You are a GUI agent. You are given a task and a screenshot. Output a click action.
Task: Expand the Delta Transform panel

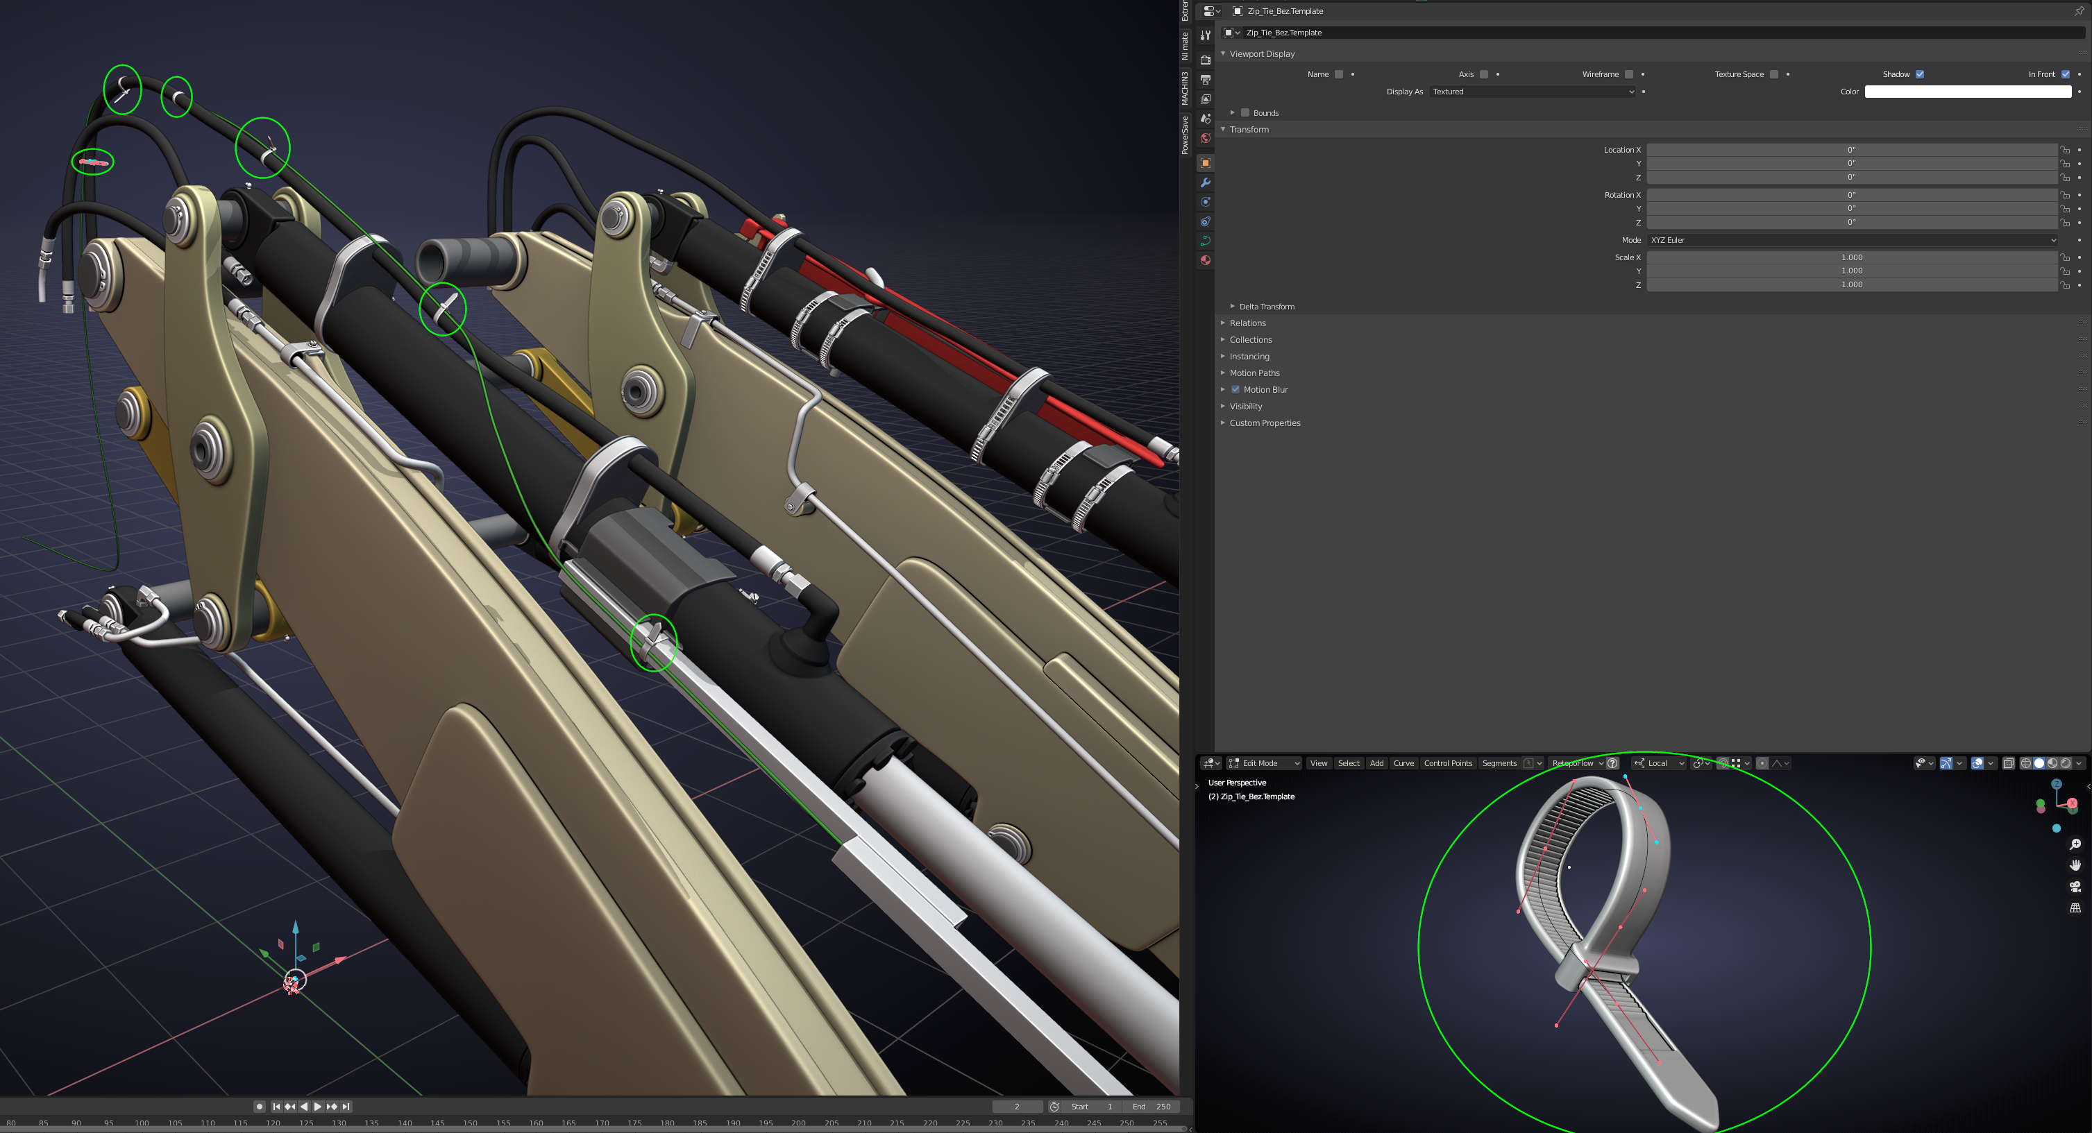pyautogui.click(x=1266, y=306)
